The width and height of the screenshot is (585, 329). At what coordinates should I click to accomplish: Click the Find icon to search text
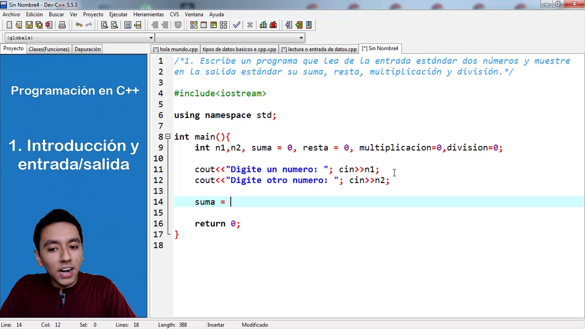click(104, 25)
